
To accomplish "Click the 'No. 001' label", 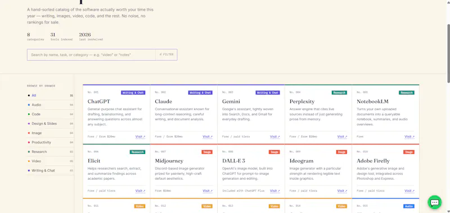I will [x=93, y=92].
